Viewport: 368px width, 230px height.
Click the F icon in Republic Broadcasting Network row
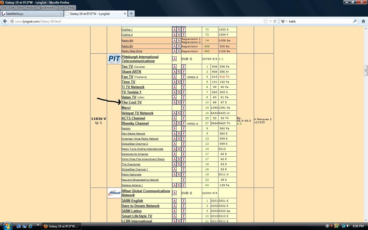pyautogui.click(x=183, y=180)
